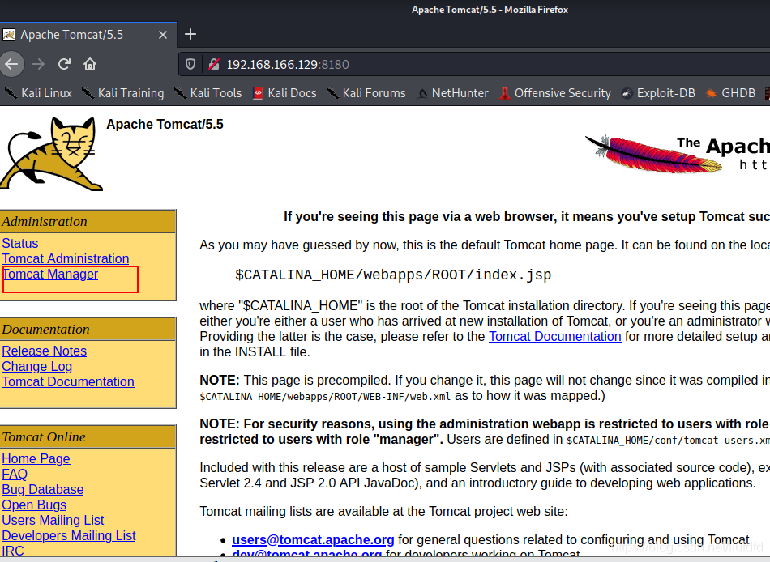Click the $CATALINA_HOME/webapps/ROOT/index.jsp path text
Image resolution: width=770 pixels, height=562 pixels.
[x=393, y=275]
